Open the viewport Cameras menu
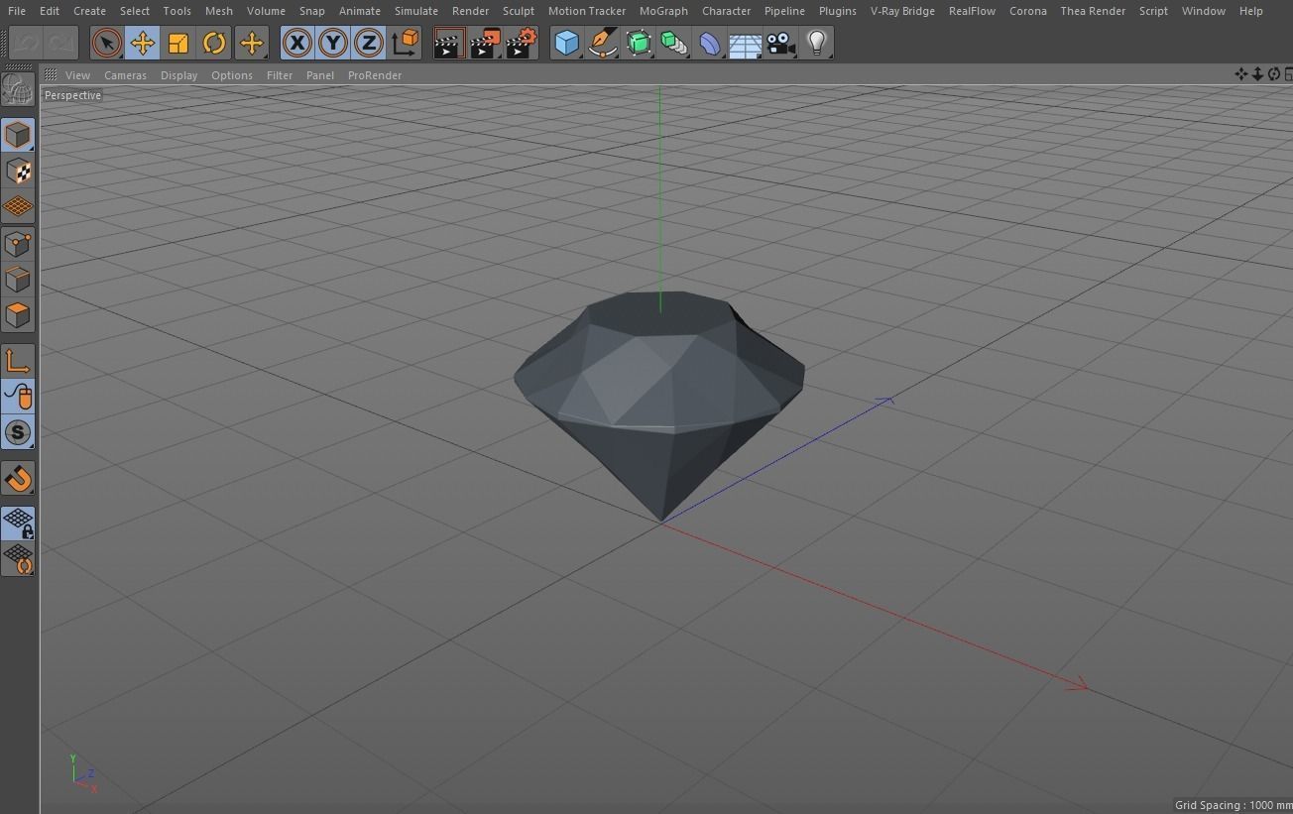The image size is (1293, 814). pos(125,75)
